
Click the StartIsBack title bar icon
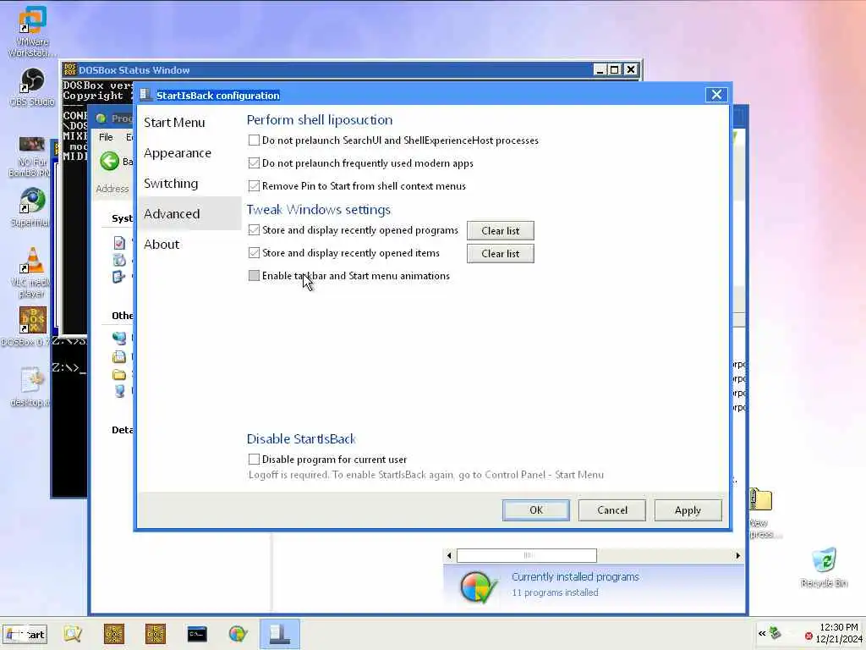click(145, 95)
